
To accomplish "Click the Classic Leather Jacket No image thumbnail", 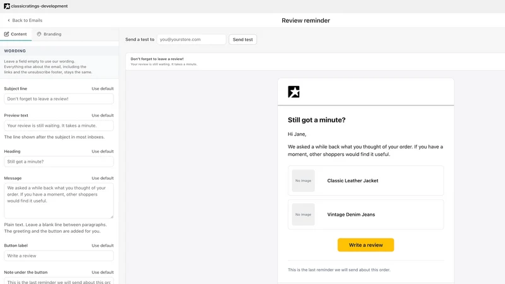I will (x=303, y=180).
